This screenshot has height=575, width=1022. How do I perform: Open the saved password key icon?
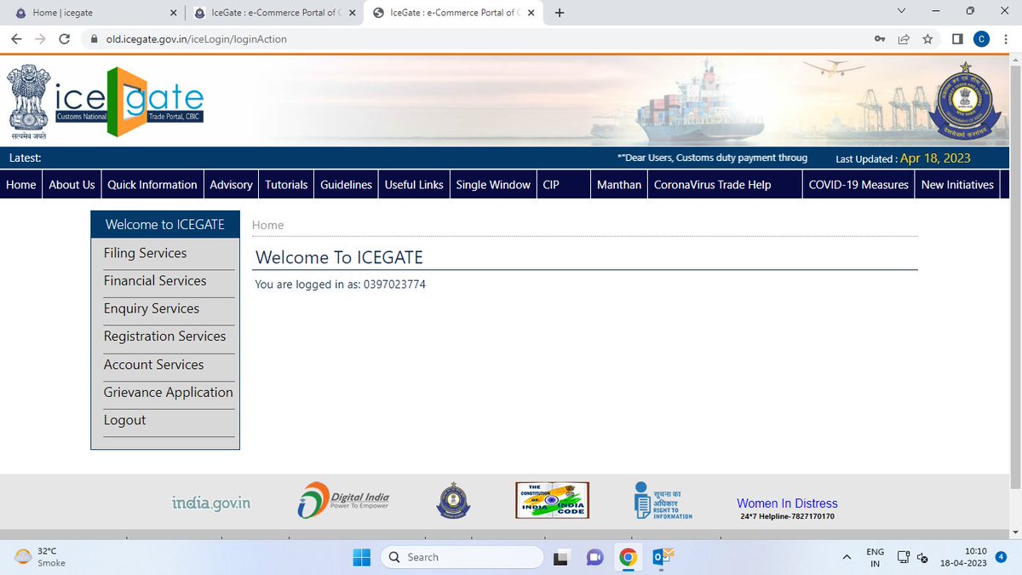(x=880, y=39)
